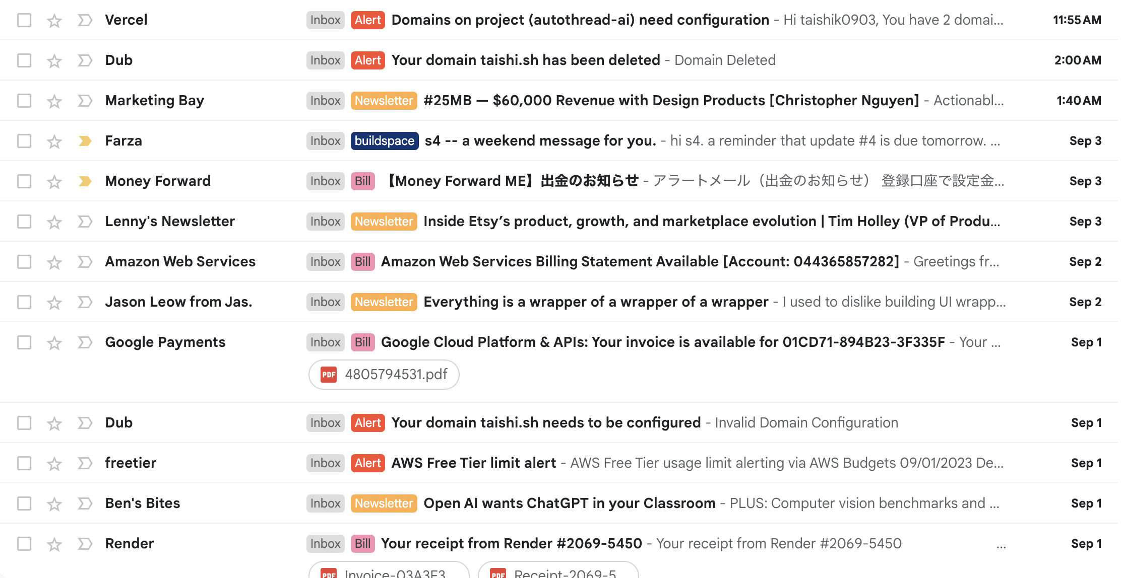Star the freetier email
The width and height of the screenshot is (1122, 578).
(x=54, y=464)
